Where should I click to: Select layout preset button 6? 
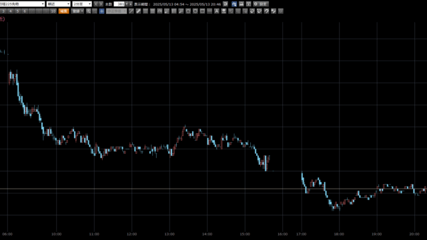pyautogui.click(x=25, y=11)
